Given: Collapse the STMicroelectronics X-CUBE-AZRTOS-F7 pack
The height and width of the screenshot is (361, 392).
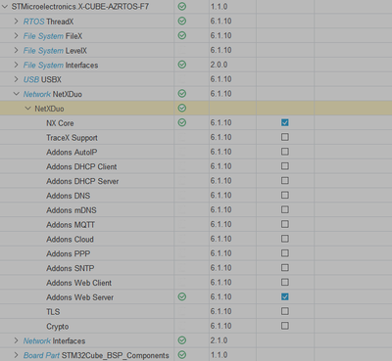Looking at the screenshot, I should (5, 7).
